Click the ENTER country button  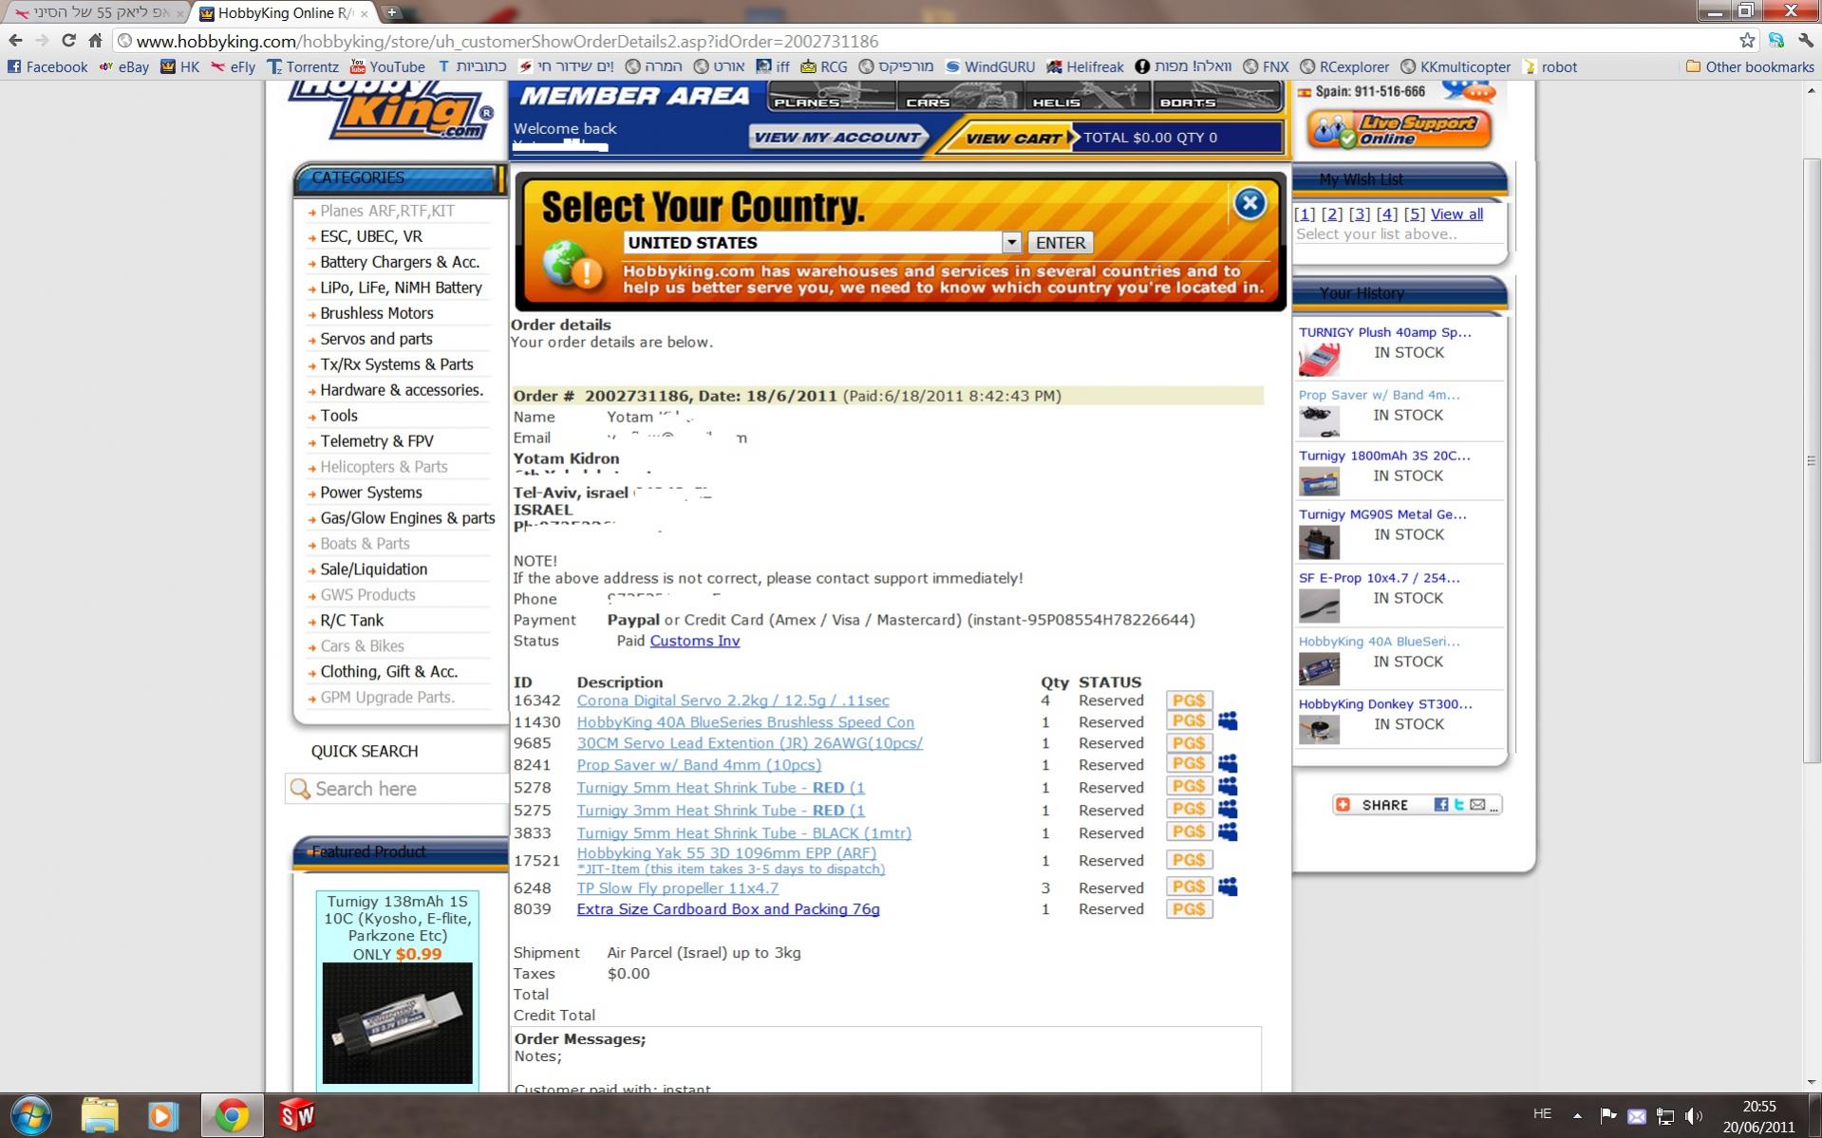coord(1061,243)
